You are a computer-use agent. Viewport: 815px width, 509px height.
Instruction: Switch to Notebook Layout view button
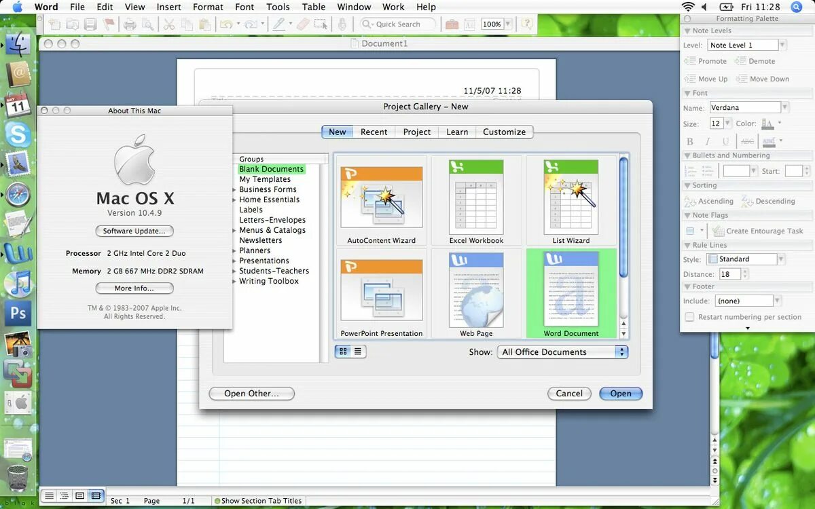click(96, 496)
